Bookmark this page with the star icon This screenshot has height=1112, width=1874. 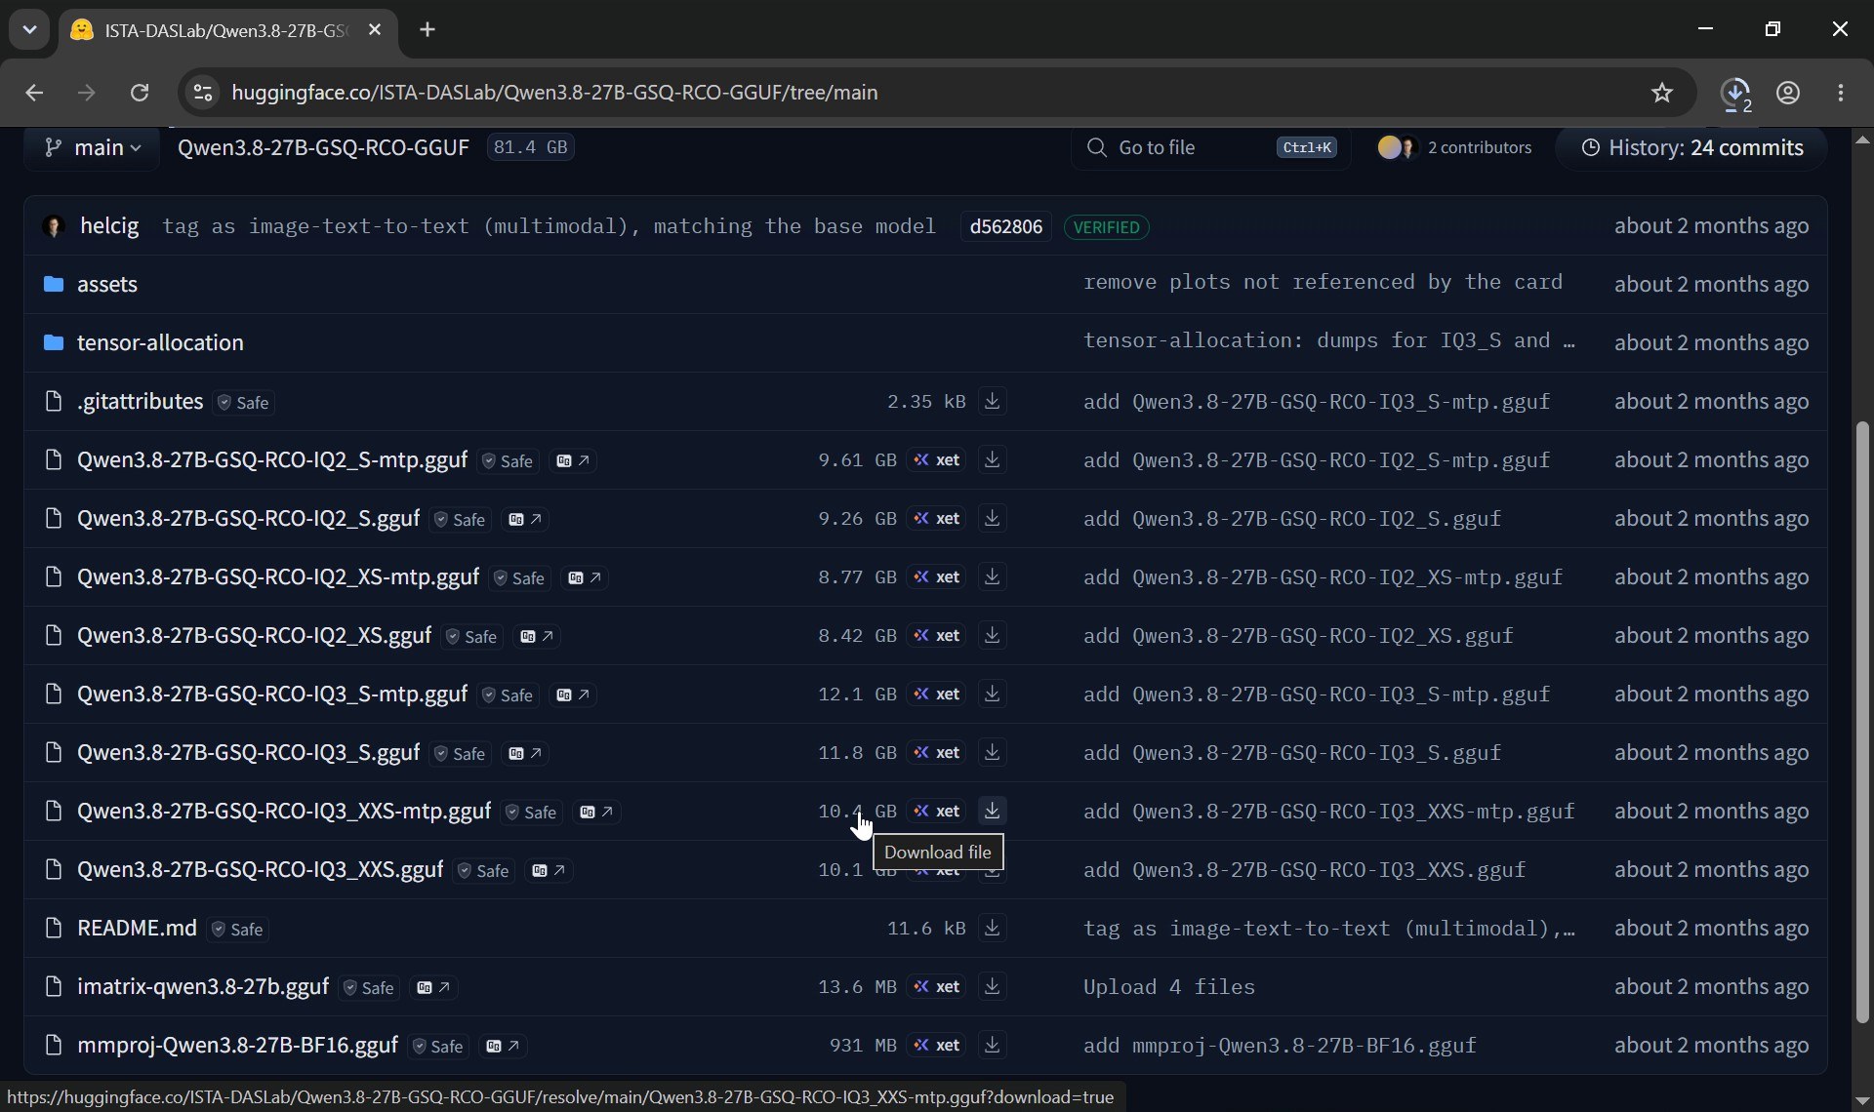click(x=1662, y=93)
